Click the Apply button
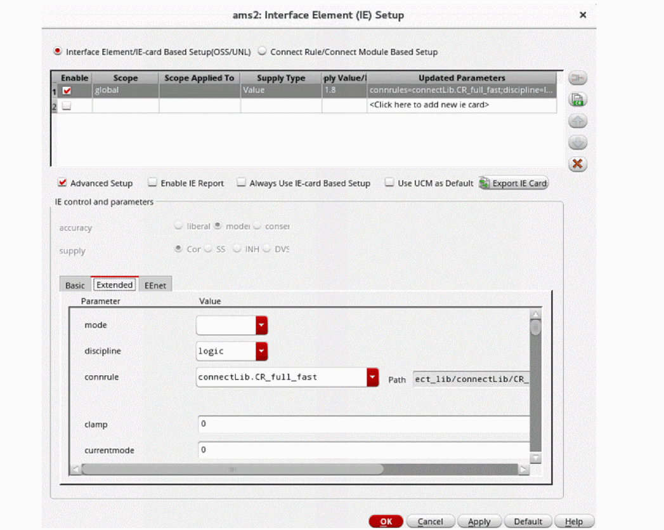 coord(479,522)
